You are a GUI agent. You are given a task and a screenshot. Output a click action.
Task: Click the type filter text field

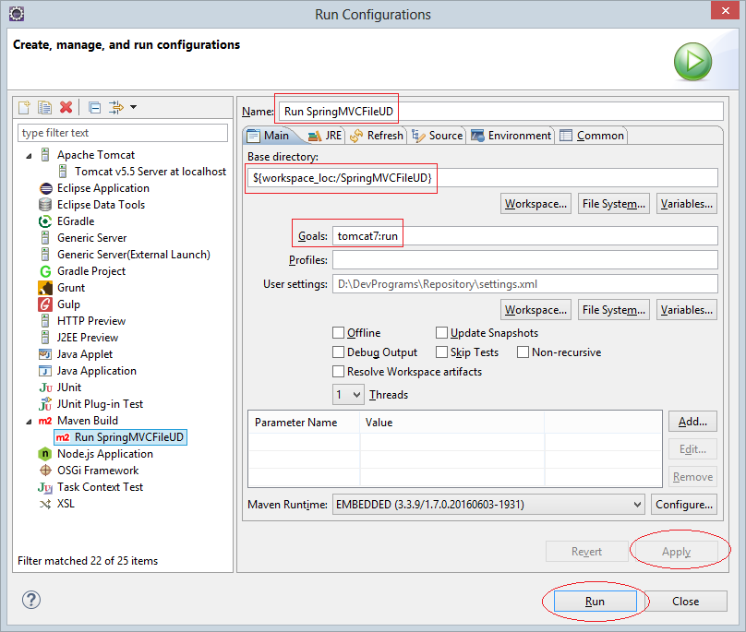(x=123, y=133)
